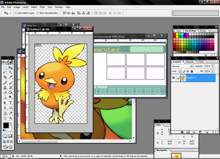Select the Lasso tool
The image size is (220, 159).
[5, 72]
